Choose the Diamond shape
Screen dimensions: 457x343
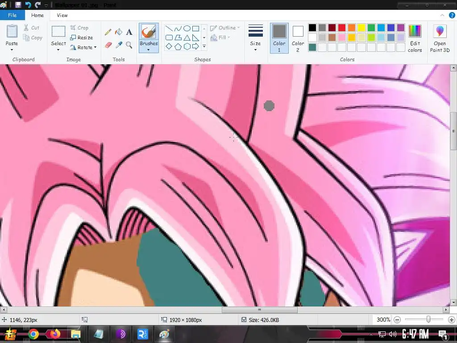[169, 46]
